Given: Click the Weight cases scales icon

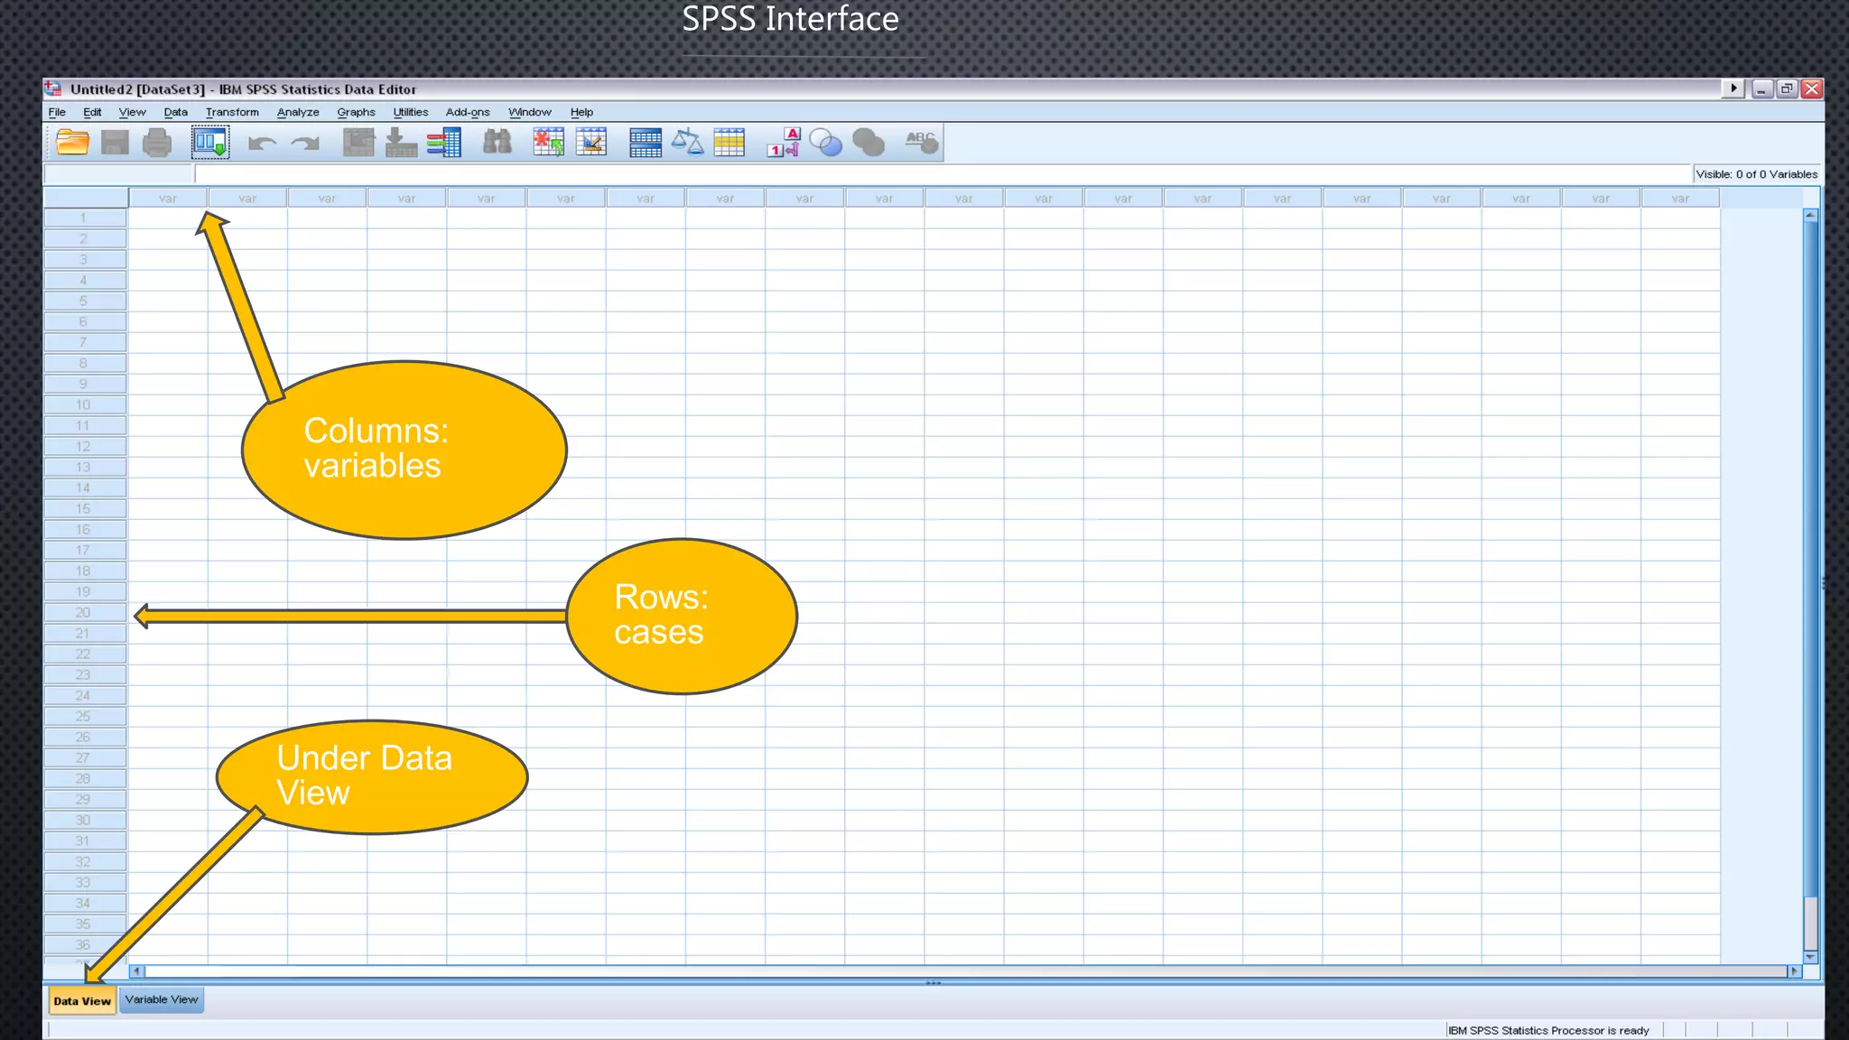Looking at the screenshot, I should (x=687, y=143).
